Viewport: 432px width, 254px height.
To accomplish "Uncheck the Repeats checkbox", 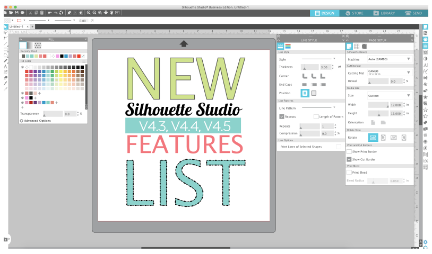I will click(x=281, y=116).
